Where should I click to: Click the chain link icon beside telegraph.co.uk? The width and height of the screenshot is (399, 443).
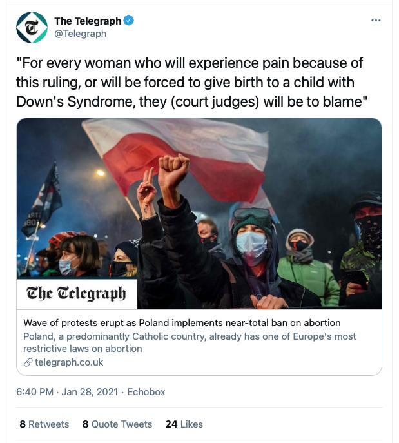28,362
